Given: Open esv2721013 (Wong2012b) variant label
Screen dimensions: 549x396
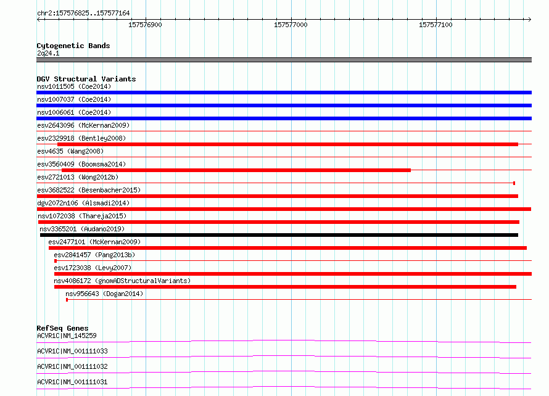Looking at the screenshot, I should coord(78,177).
